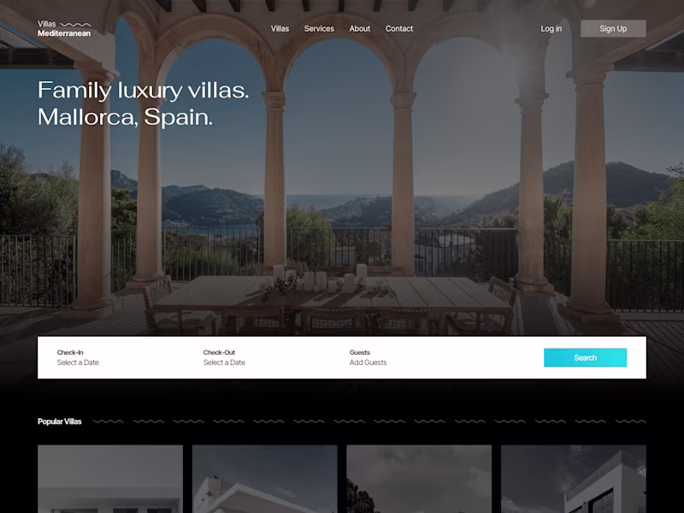
Task: Click the Guests label text
Action: coord(359,352)
